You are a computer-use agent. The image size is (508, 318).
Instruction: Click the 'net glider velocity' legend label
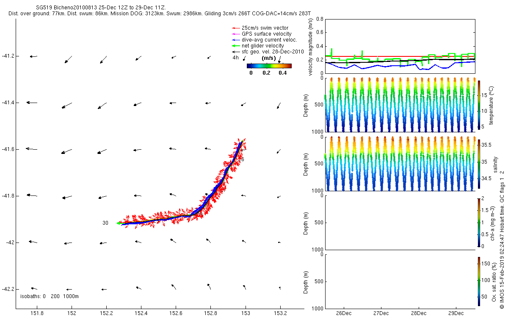click(x=262, y=46)
